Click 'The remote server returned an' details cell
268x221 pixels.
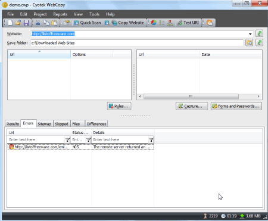(x=122, y=147)
